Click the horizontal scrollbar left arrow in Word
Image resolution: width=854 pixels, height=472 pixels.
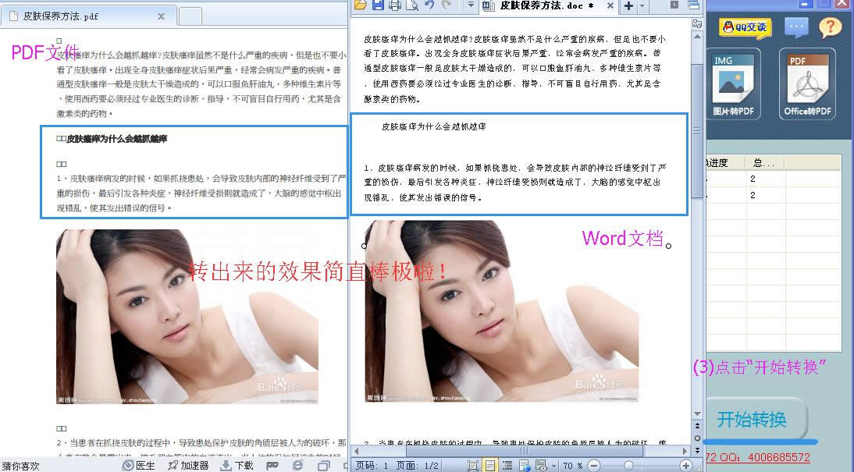click(x=357, y=451)
